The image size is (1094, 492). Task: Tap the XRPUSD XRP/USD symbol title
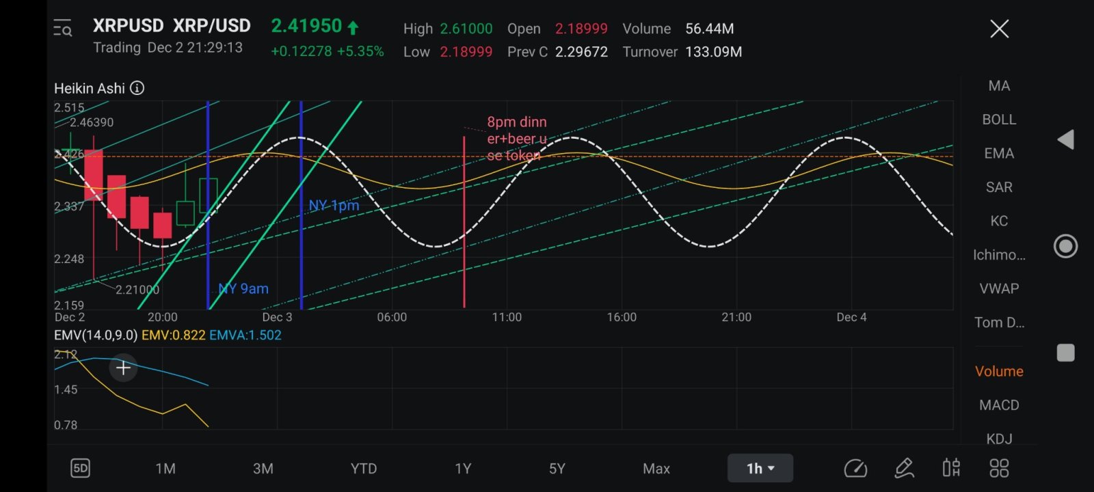pos(172,26)
